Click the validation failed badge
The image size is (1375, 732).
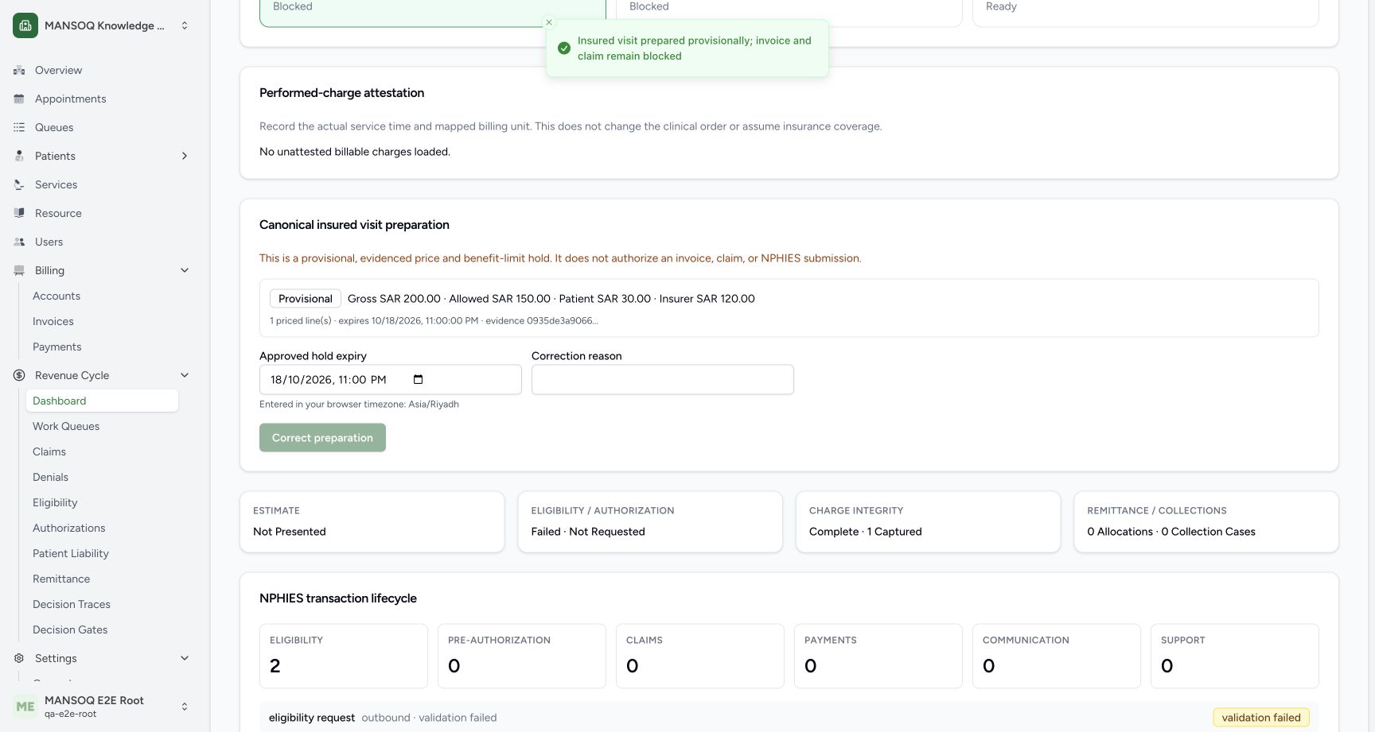pos(1261,718)
